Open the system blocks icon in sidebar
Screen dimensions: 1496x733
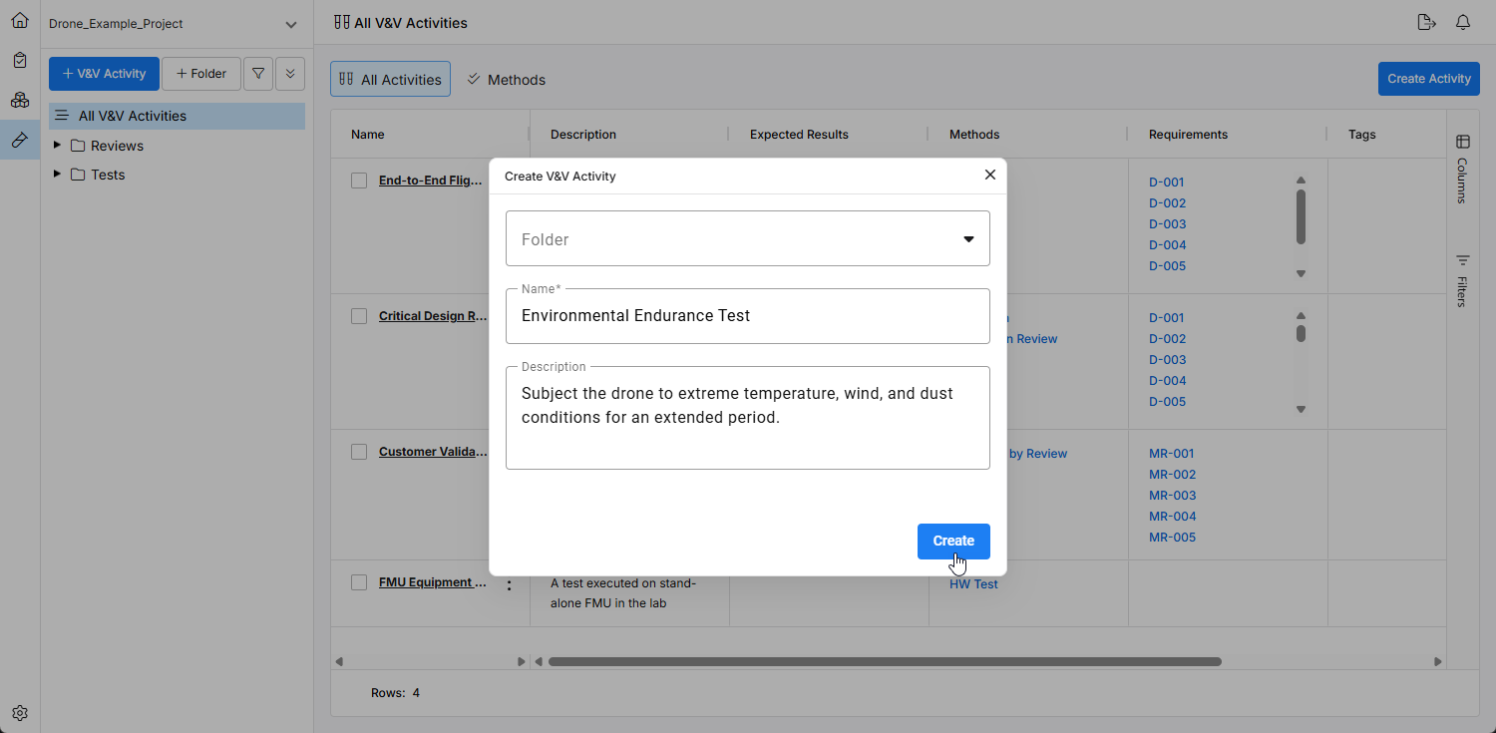click(x=20, y=100)
